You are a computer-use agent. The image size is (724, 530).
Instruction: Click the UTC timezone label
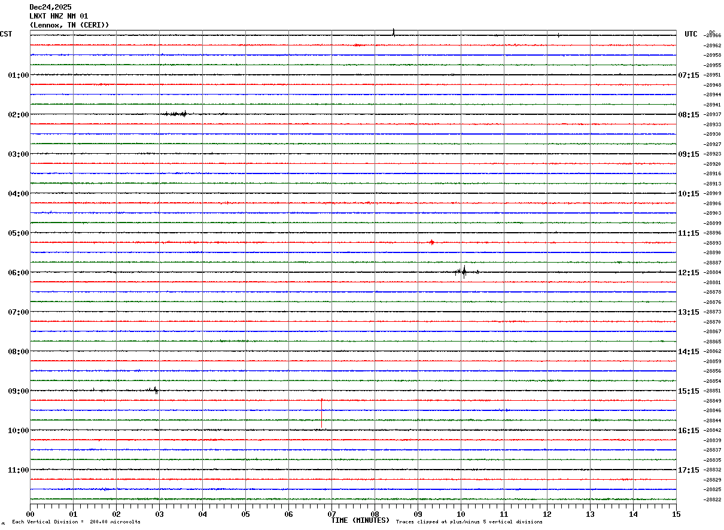(691, 34)
